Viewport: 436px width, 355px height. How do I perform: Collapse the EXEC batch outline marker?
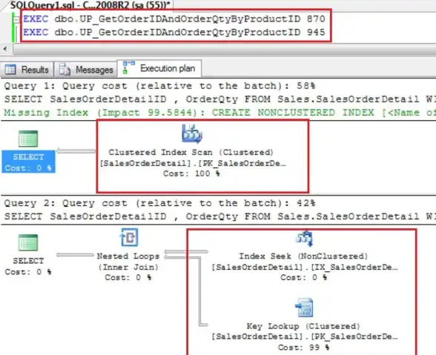click(x=16, y=19)
